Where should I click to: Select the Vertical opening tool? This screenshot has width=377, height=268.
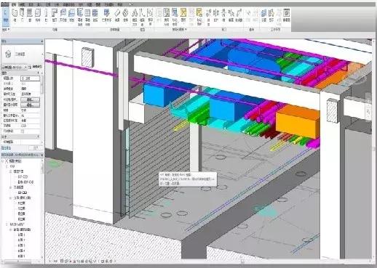tap(231, 15)
